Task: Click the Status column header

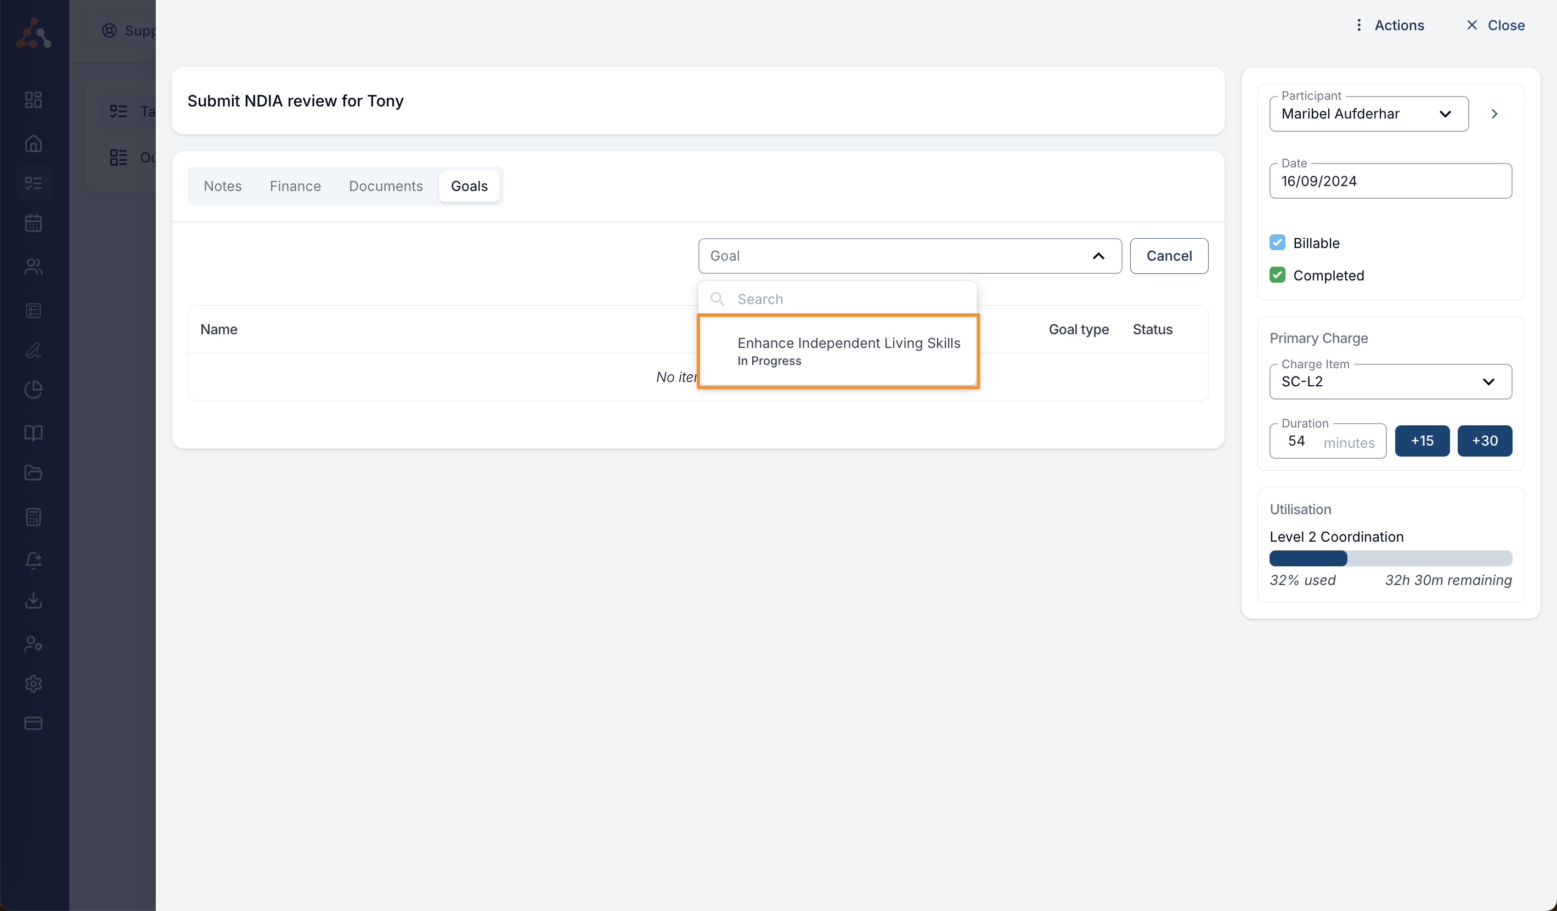Action: click(x=1152, y=329)
